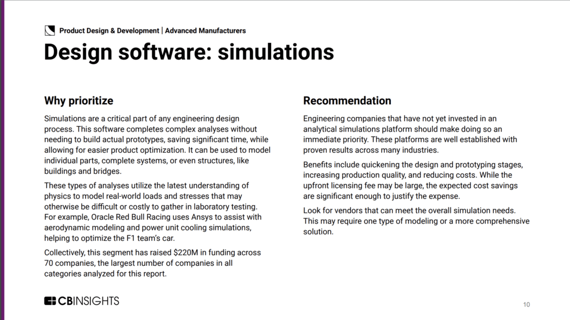Click the paragraph starting Simulations are a critical
570x320 pixels.
156,145
